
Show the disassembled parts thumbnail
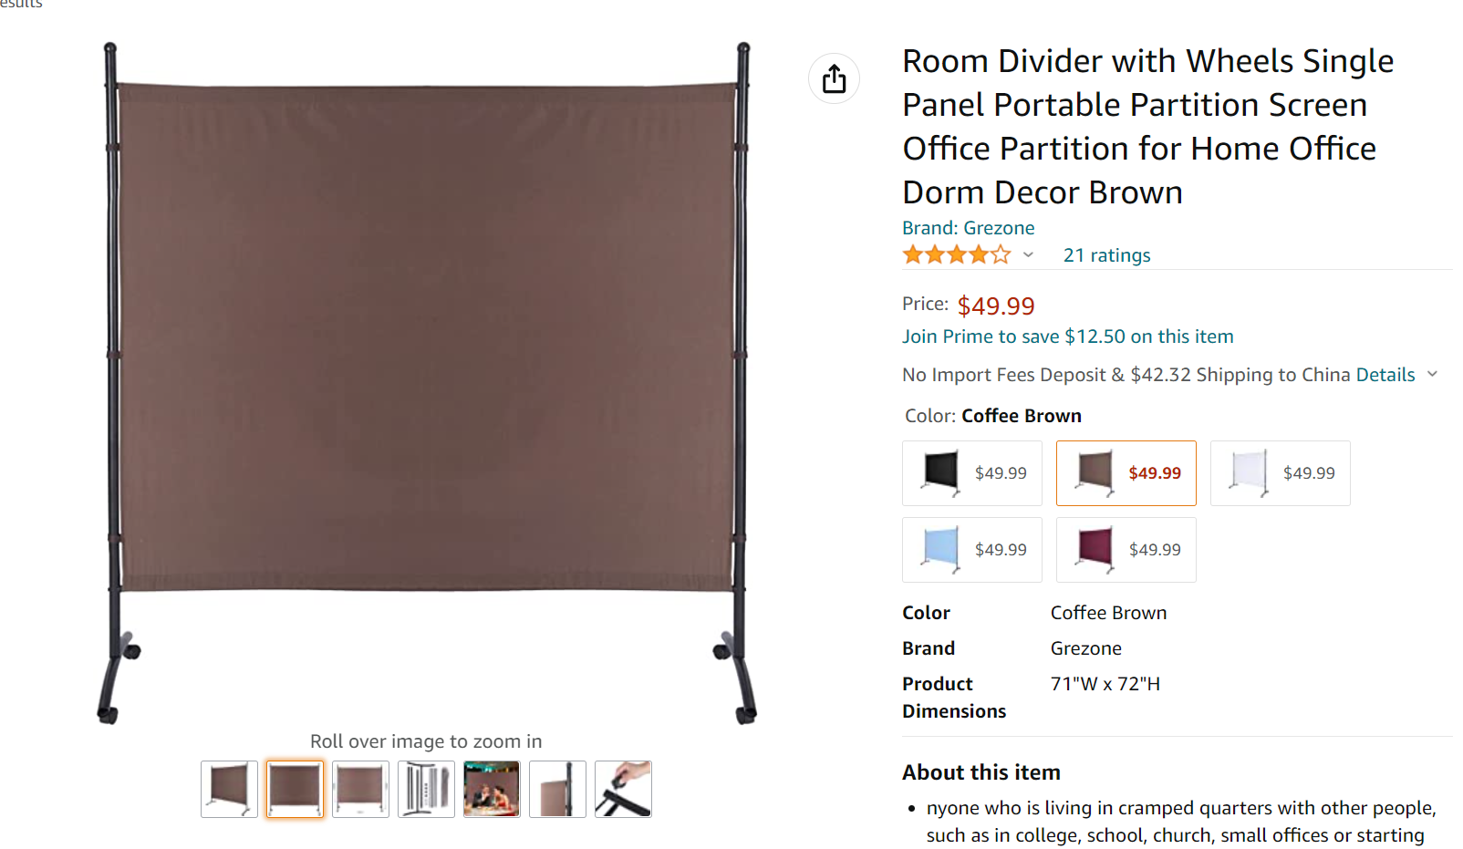[426, 789]
